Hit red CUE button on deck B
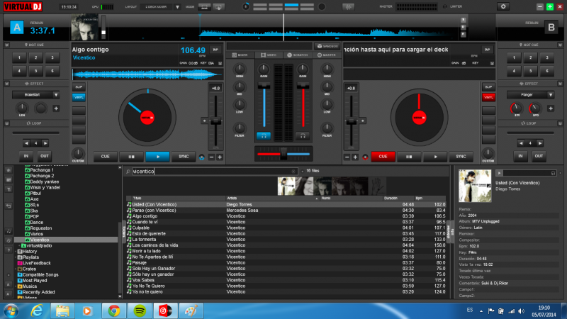The image size is (567, 319). tap(383, 157)
